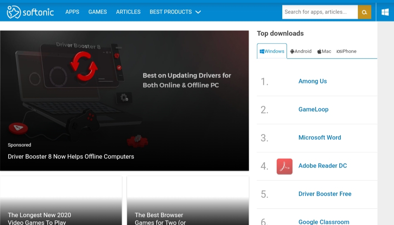
Task: Click the Sponsored label
Action: (x=19, y=145)
